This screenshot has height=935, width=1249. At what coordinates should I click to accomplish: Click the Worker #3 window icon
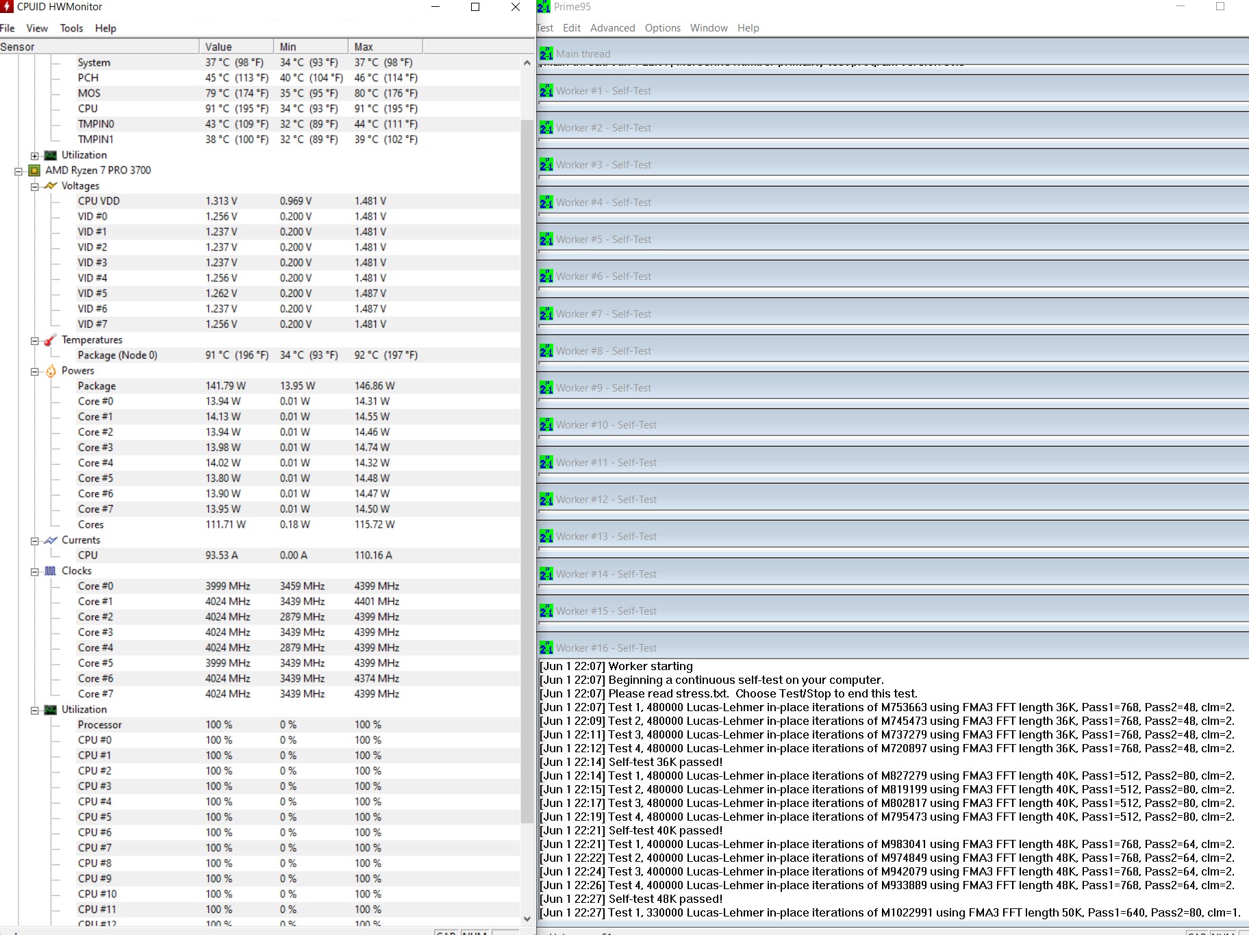click(546, 165)
